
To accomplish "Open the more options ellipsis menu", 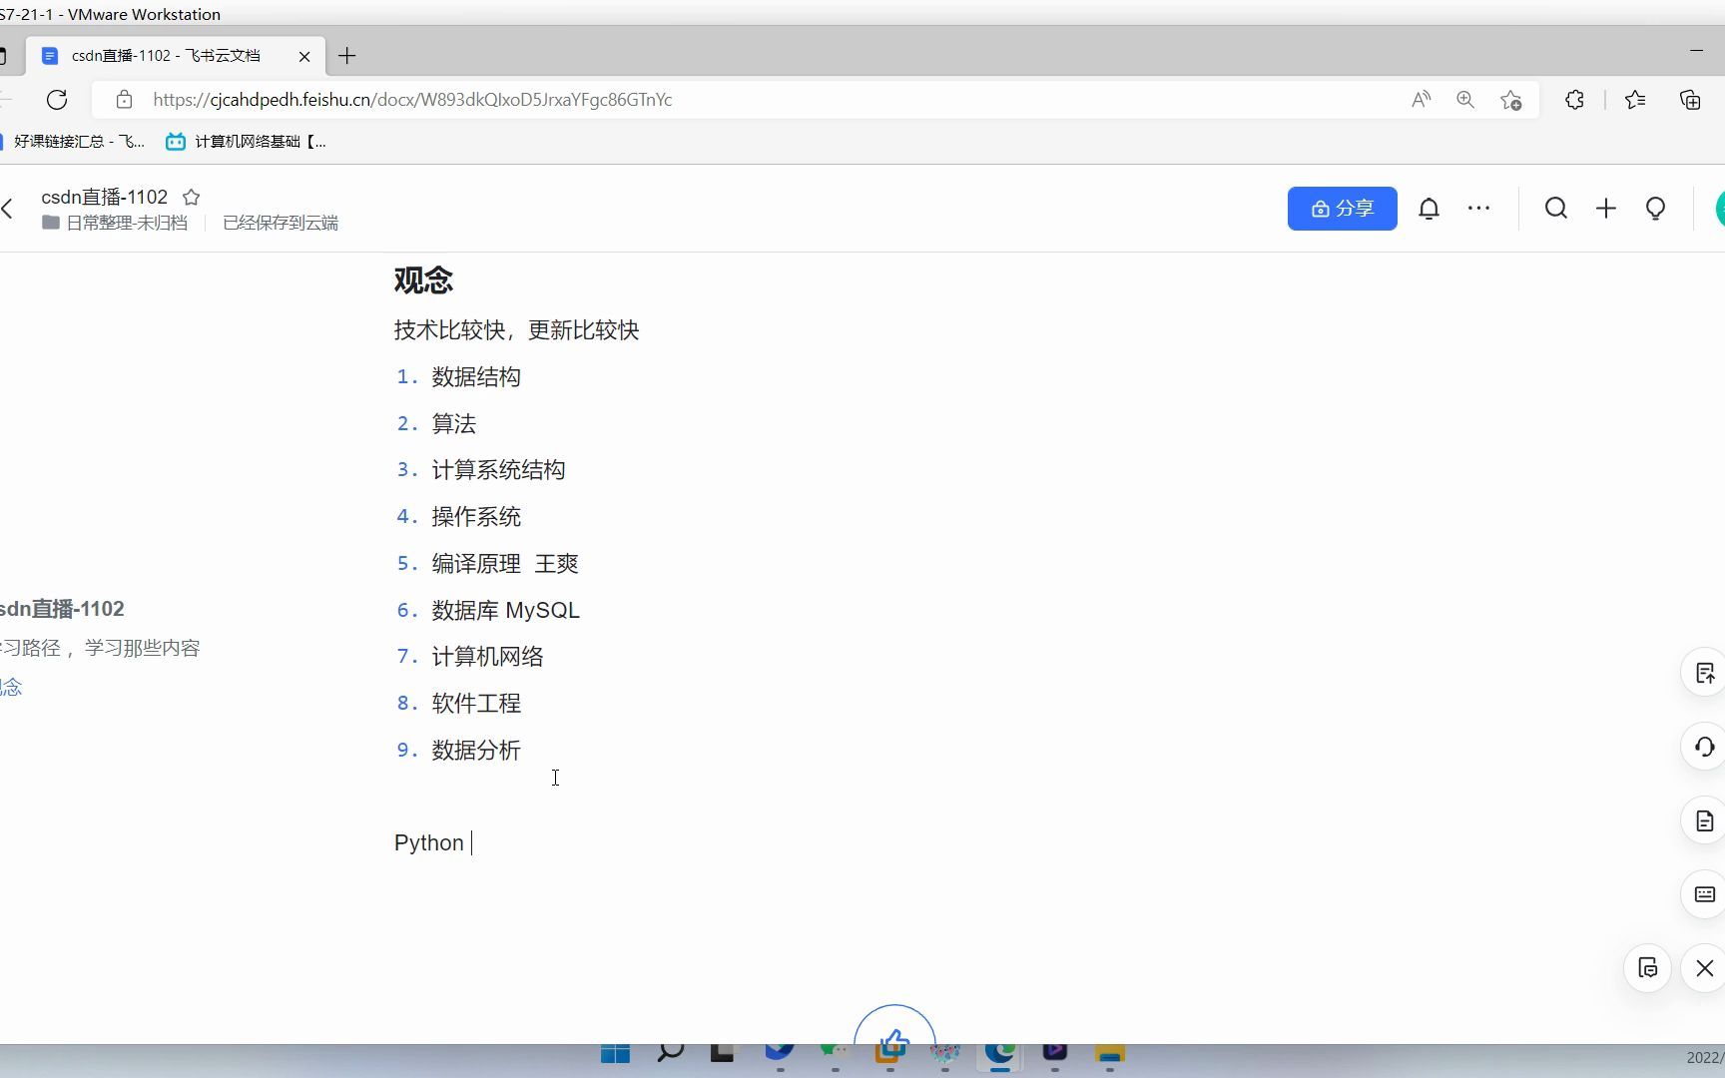I will (1478, 209).
